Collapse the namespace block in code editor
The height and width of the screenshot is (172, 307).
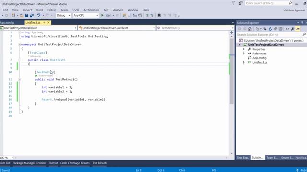(x=19, y=44)
